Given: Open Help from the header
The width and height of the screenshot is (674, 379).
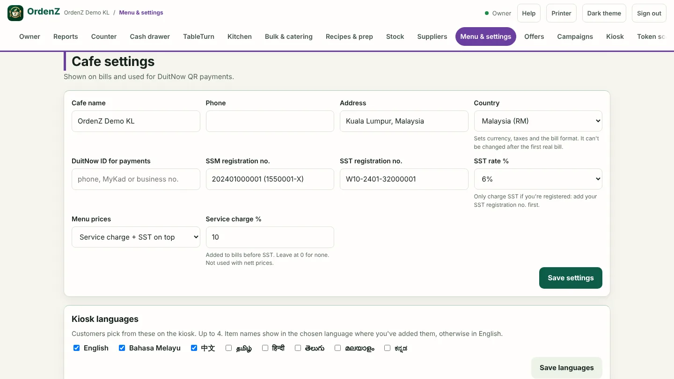Looking at the screenshot, I should pyautogui.click(x=529, y=13).
